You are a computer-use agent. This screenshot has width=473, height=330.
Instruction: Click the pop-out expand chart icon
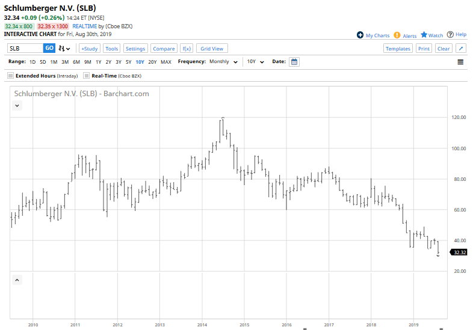[460, 48]
